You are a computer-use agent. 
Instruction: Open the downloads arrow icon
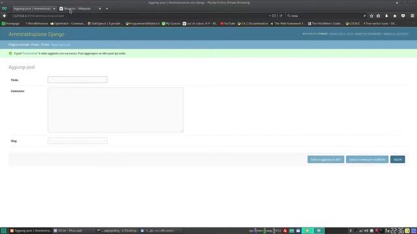point(386,16)
